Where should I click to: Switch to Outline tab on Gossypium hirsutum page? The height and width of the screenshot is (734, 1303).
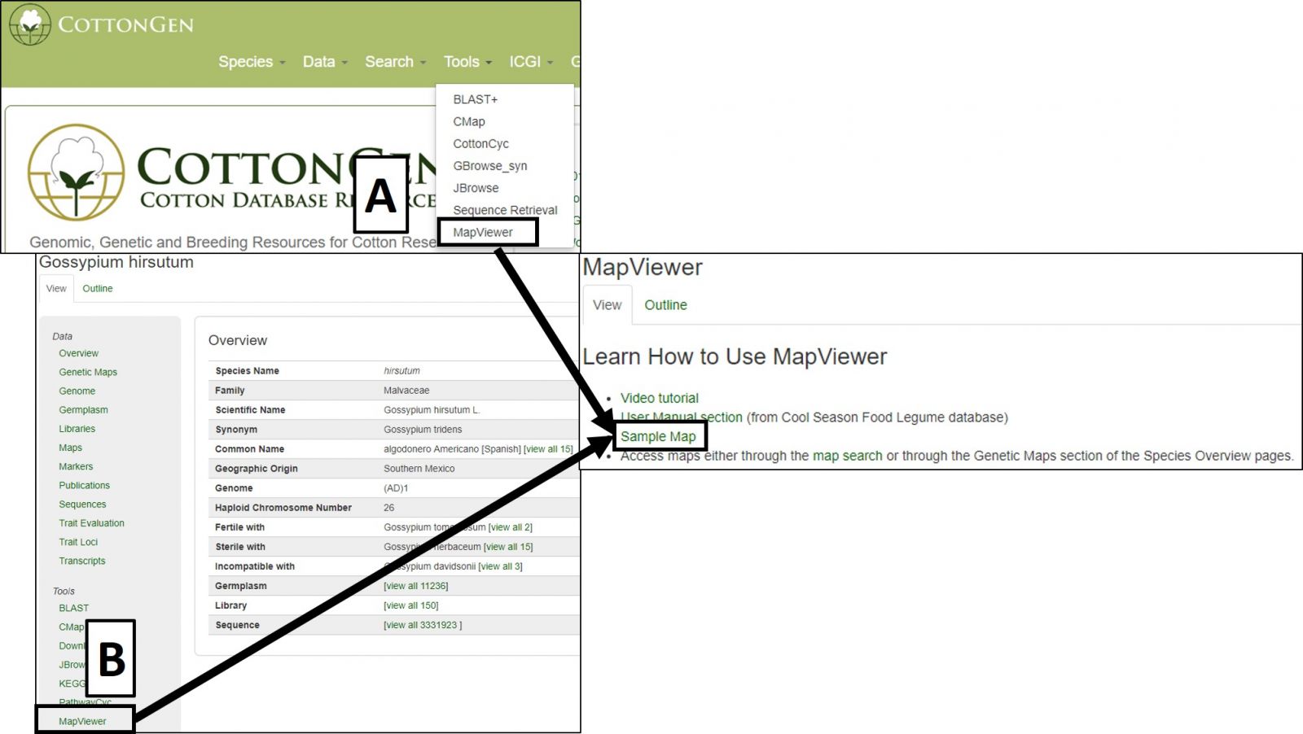[x=98, y=288]
